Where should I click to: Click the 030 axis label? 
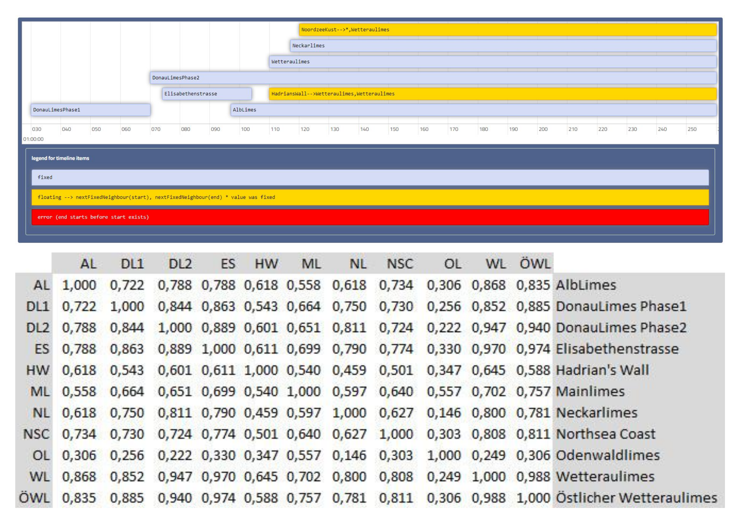click(37, 129)
